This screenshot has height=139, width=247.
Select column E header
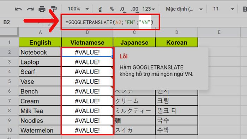219,32
